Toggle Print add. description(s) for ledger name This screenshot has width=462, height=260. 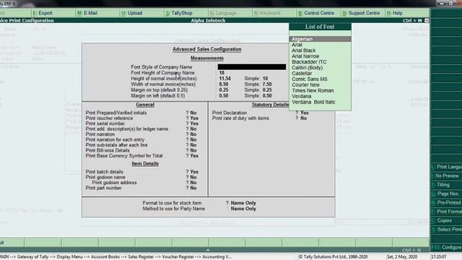click(x=193, y=129)
